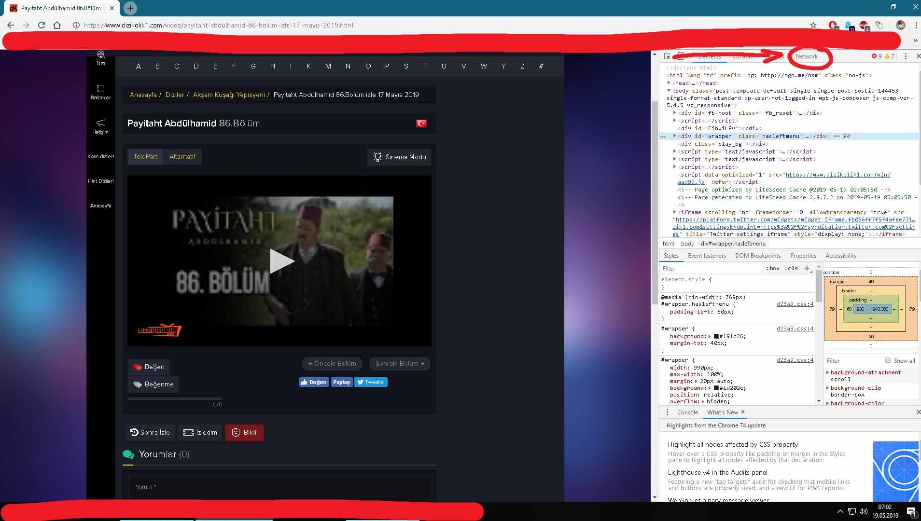
Task: Filter series by letter M
Action: [x=328, y=66]
